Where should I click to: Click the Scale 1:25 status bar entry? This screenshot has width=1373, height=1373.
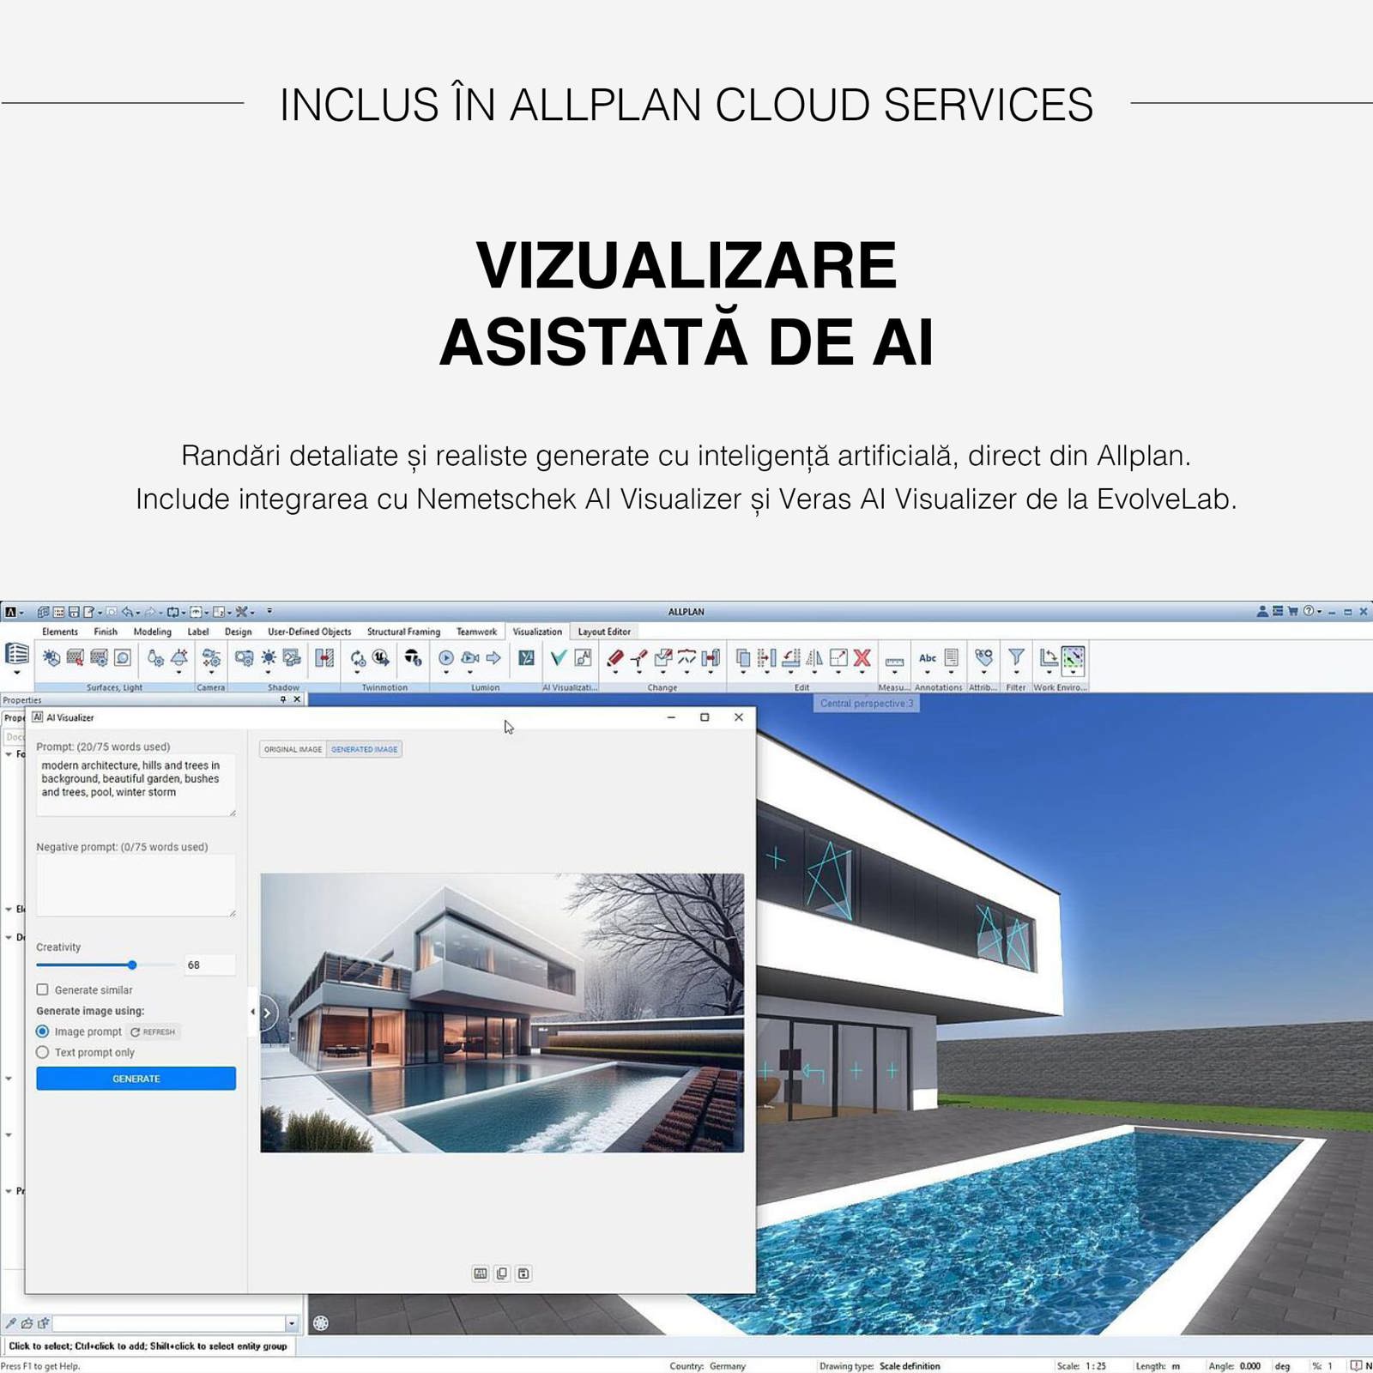1081,1366
